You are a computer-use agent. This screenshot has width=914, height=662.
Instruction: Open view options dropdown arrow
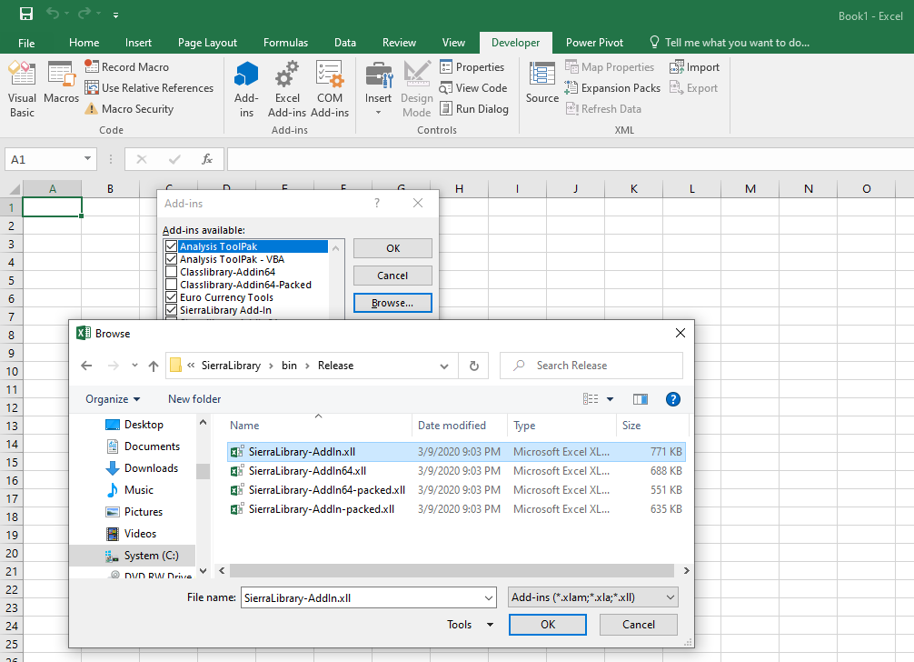610,399
